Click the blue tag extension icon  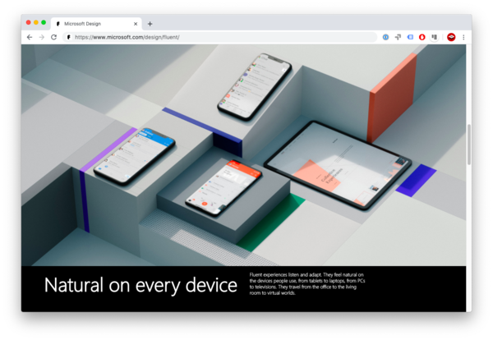410,38
